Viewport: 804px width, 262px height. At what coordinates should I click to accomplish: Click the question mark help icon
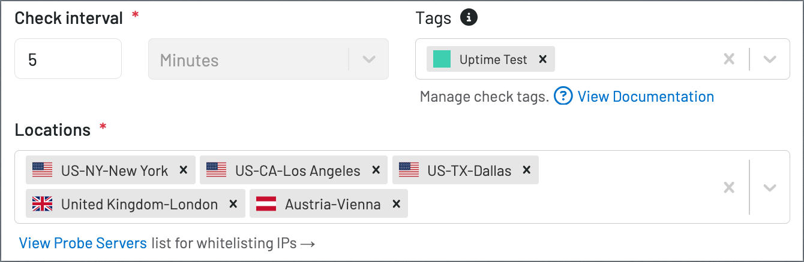[563, 96]
